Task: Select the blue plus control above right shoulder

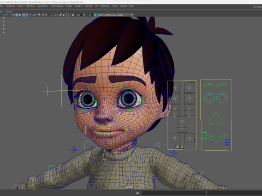Action: pos(174,152)
